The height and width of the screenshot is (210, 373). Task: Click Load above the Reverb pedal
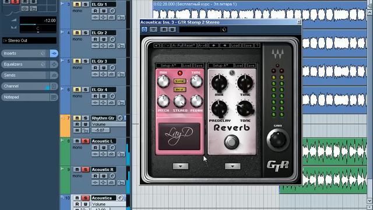239,65
